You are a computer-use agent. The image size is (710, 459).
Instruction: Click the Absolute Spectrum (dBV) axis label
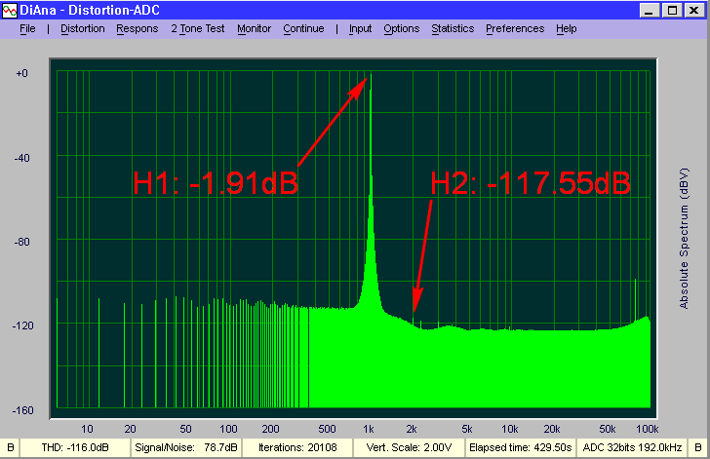(x=684, y=239)
